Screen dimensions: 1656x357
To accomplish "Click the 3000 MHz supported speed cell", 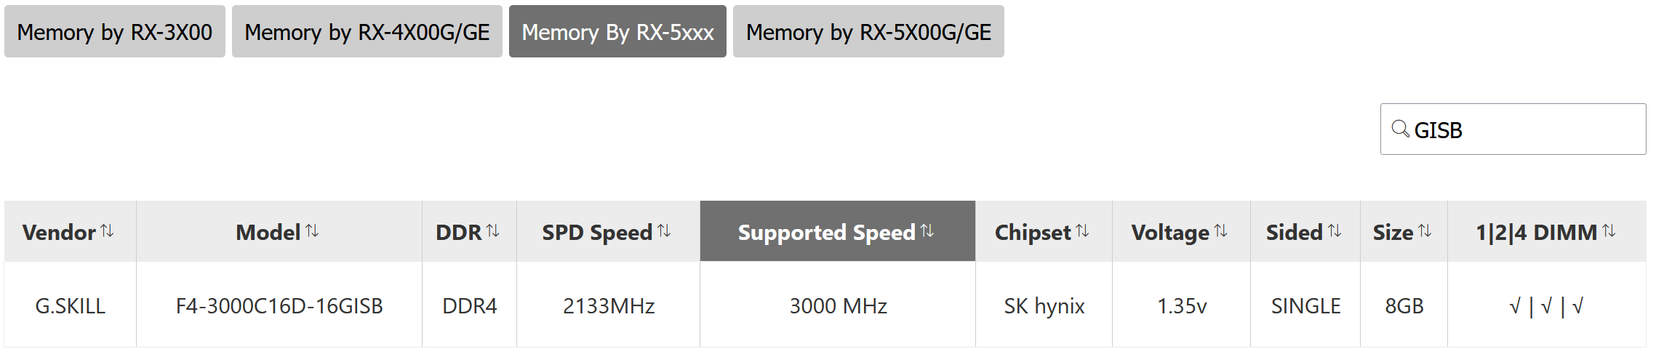I will (838, 305).
